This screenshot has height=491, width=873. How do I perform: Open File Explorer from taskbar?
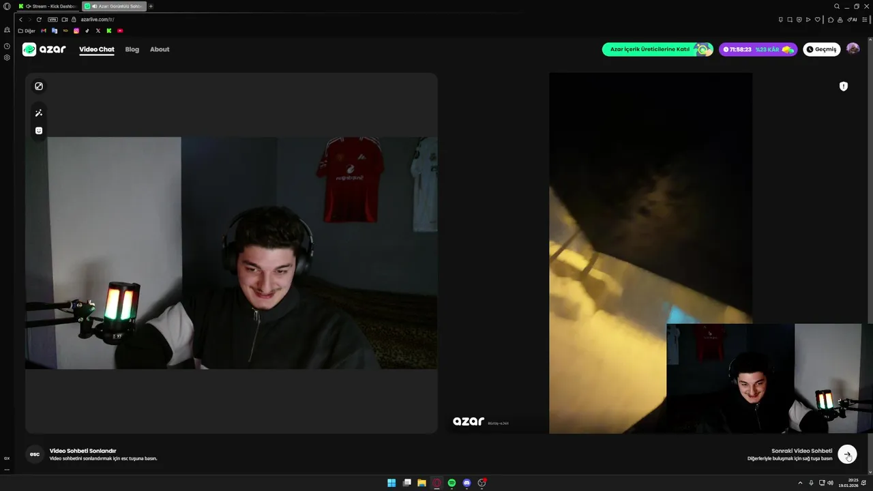pyautogui.click(x=421, y=483)
